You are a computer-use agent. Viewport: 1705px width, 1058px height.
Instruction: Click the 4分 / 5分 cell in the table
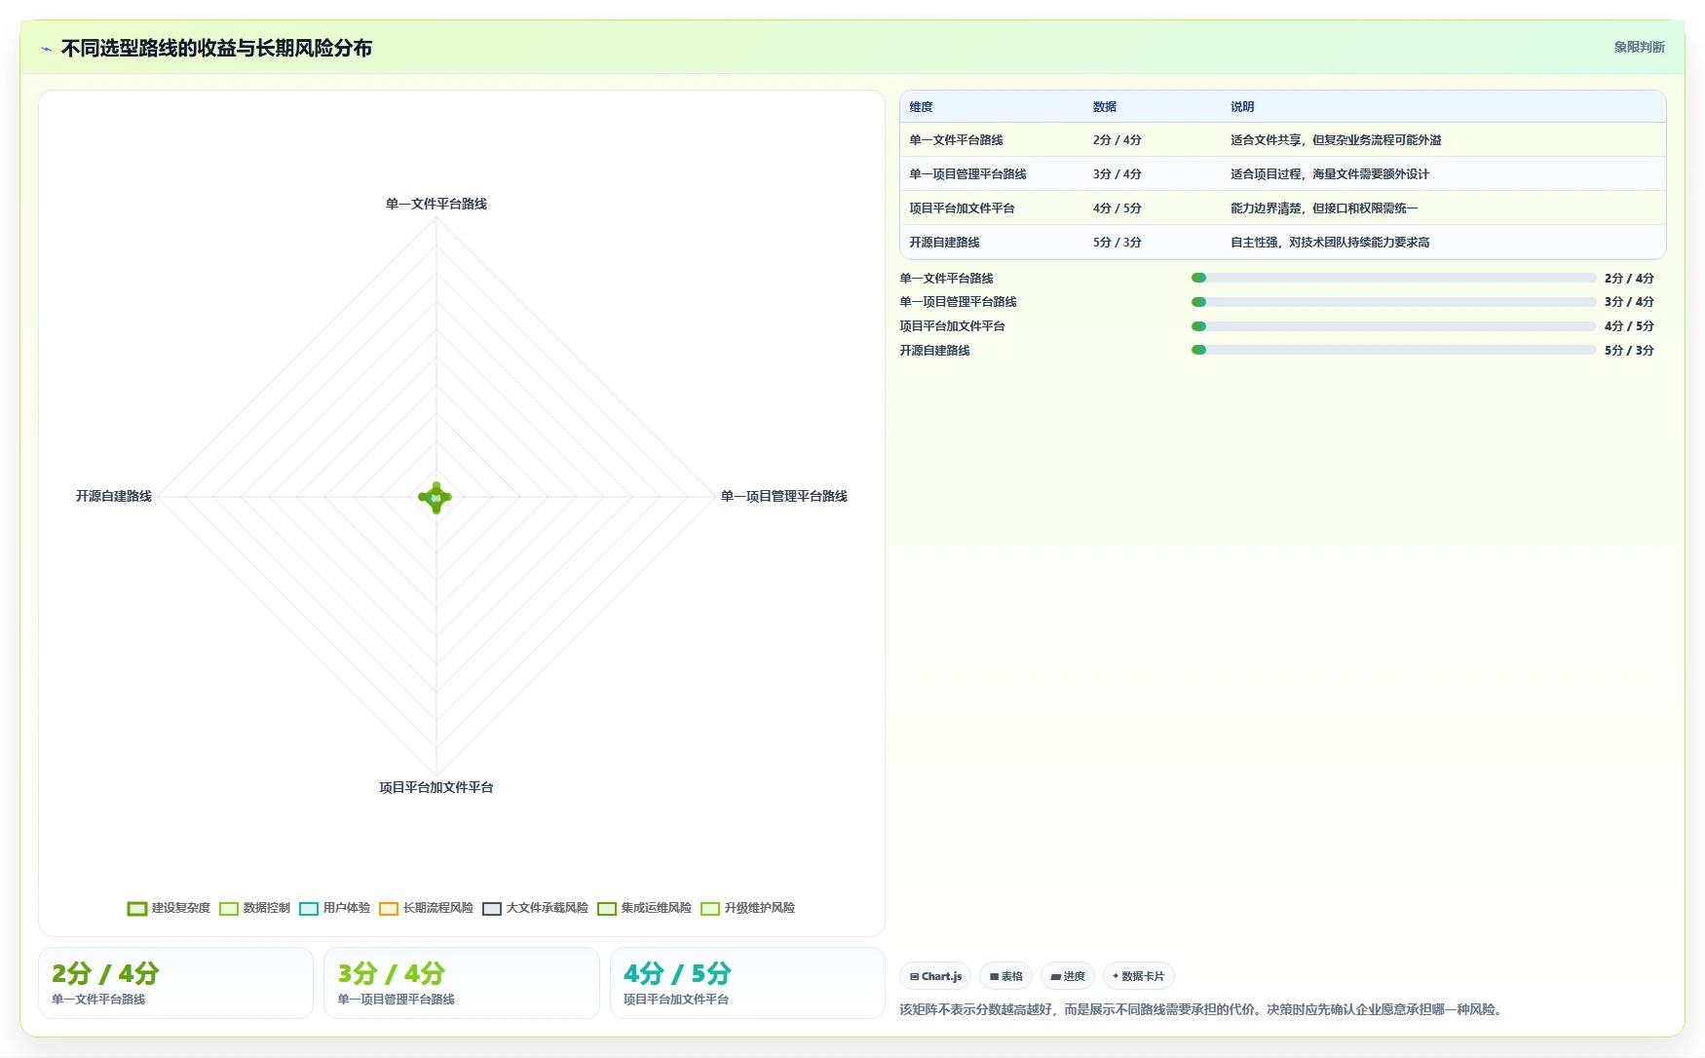1117,208
